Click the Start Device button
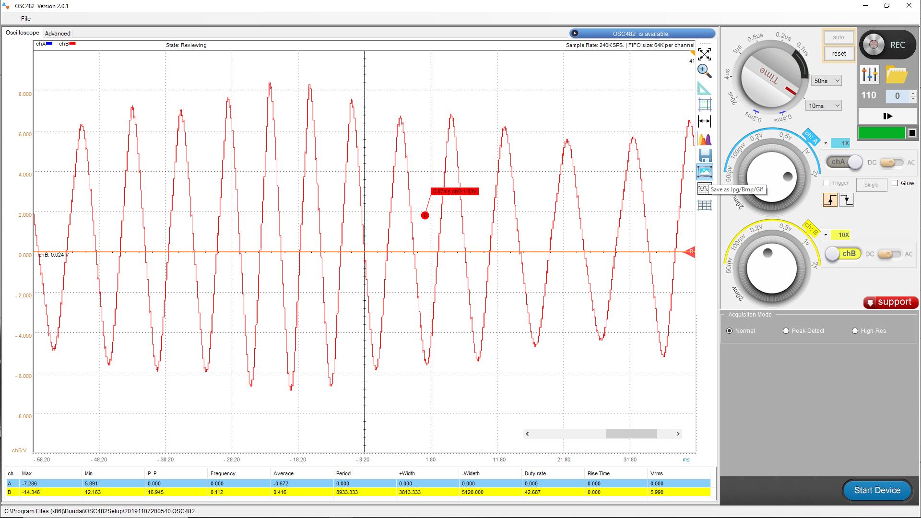Viewport: 921px width, 518px height. pos(877,490)
